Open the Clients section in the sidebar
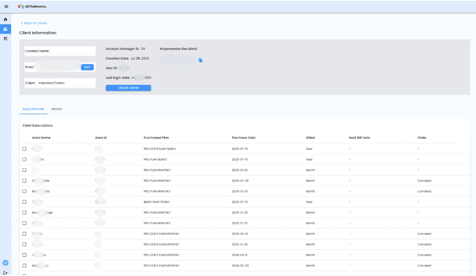The width and height of the screenshot is (476, 276). [x=6, y=29]
